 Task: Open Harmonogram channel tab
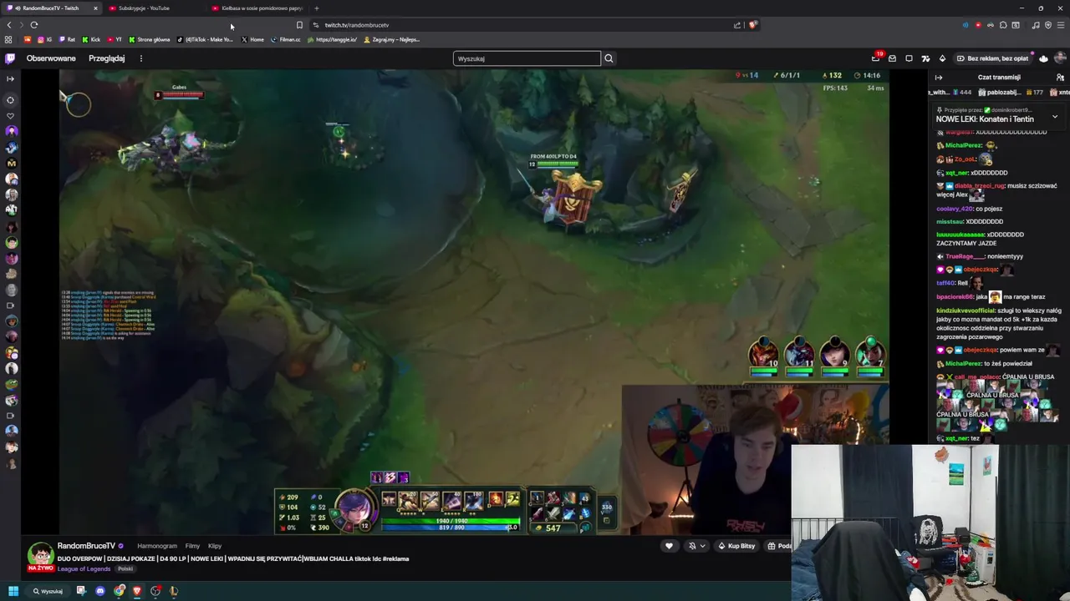click(x=157, y=546)
